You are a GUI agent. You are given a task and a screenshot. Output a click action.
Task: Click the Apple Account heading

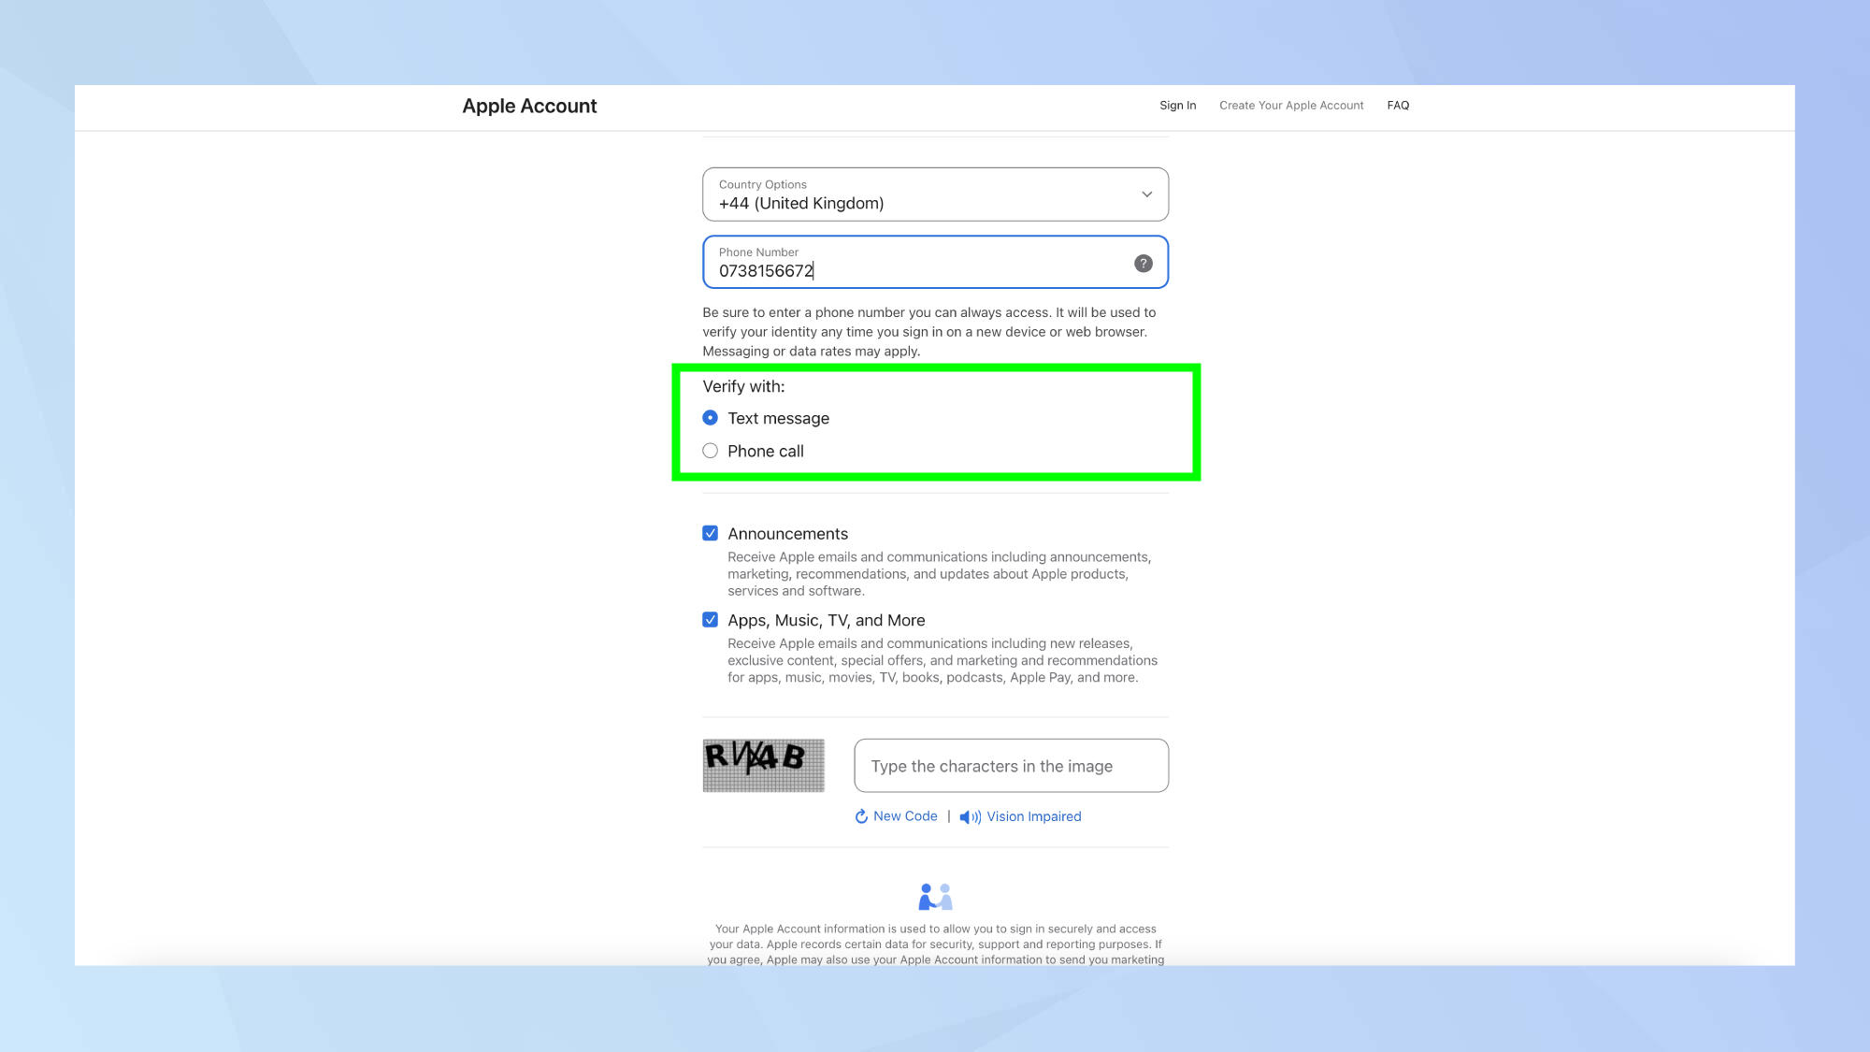coord(529,106)
